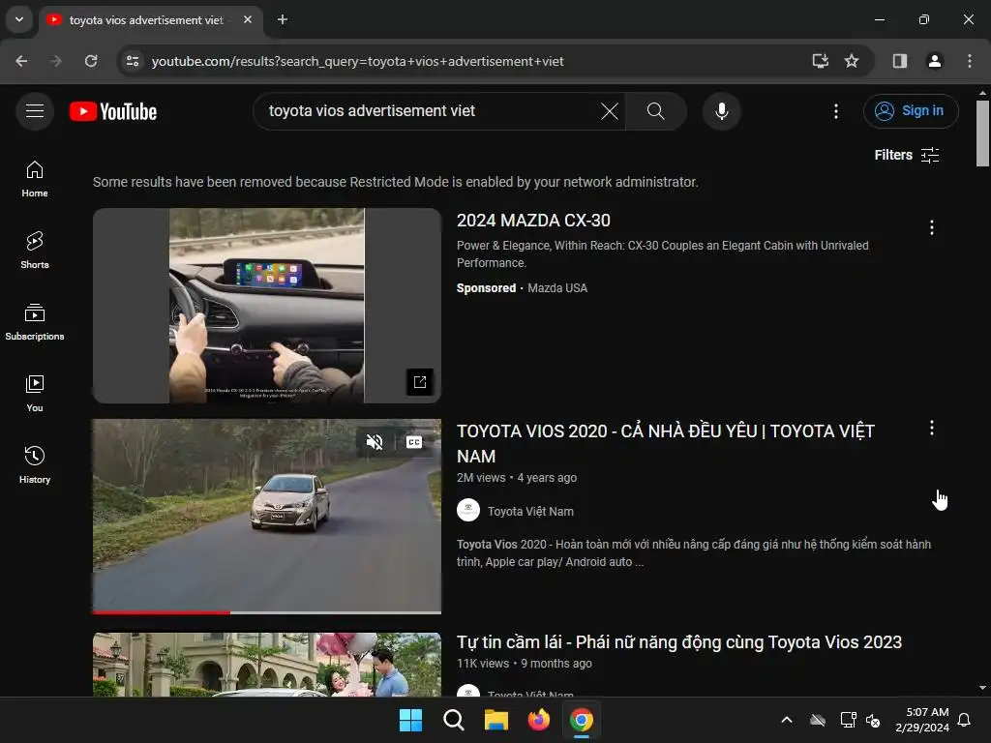Viewport: 991px width, 743px height.
Task: Open the 2024 MAZDA CX-30 title
Action: [x=533, y=221]
